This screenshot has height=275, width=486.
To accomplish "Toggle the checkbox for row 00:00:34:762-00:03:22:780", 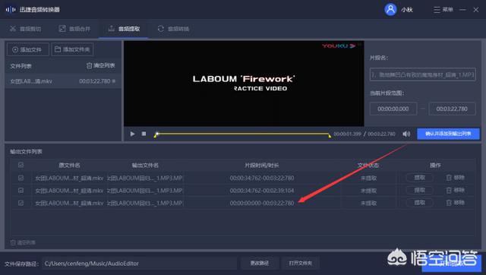I will [21, 178].
